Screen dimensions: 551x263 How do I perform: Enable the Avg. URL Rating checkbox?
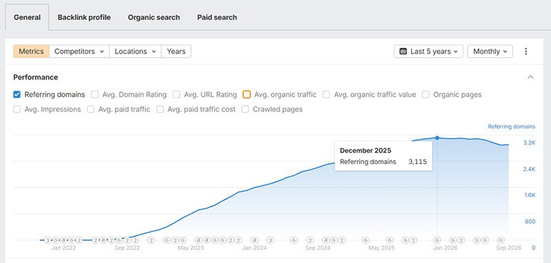click(x=177, y=95)
